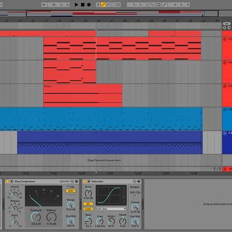Click the Stop button in transport
The height and width of the screenshot is (232, 232).
pos(82,5)
